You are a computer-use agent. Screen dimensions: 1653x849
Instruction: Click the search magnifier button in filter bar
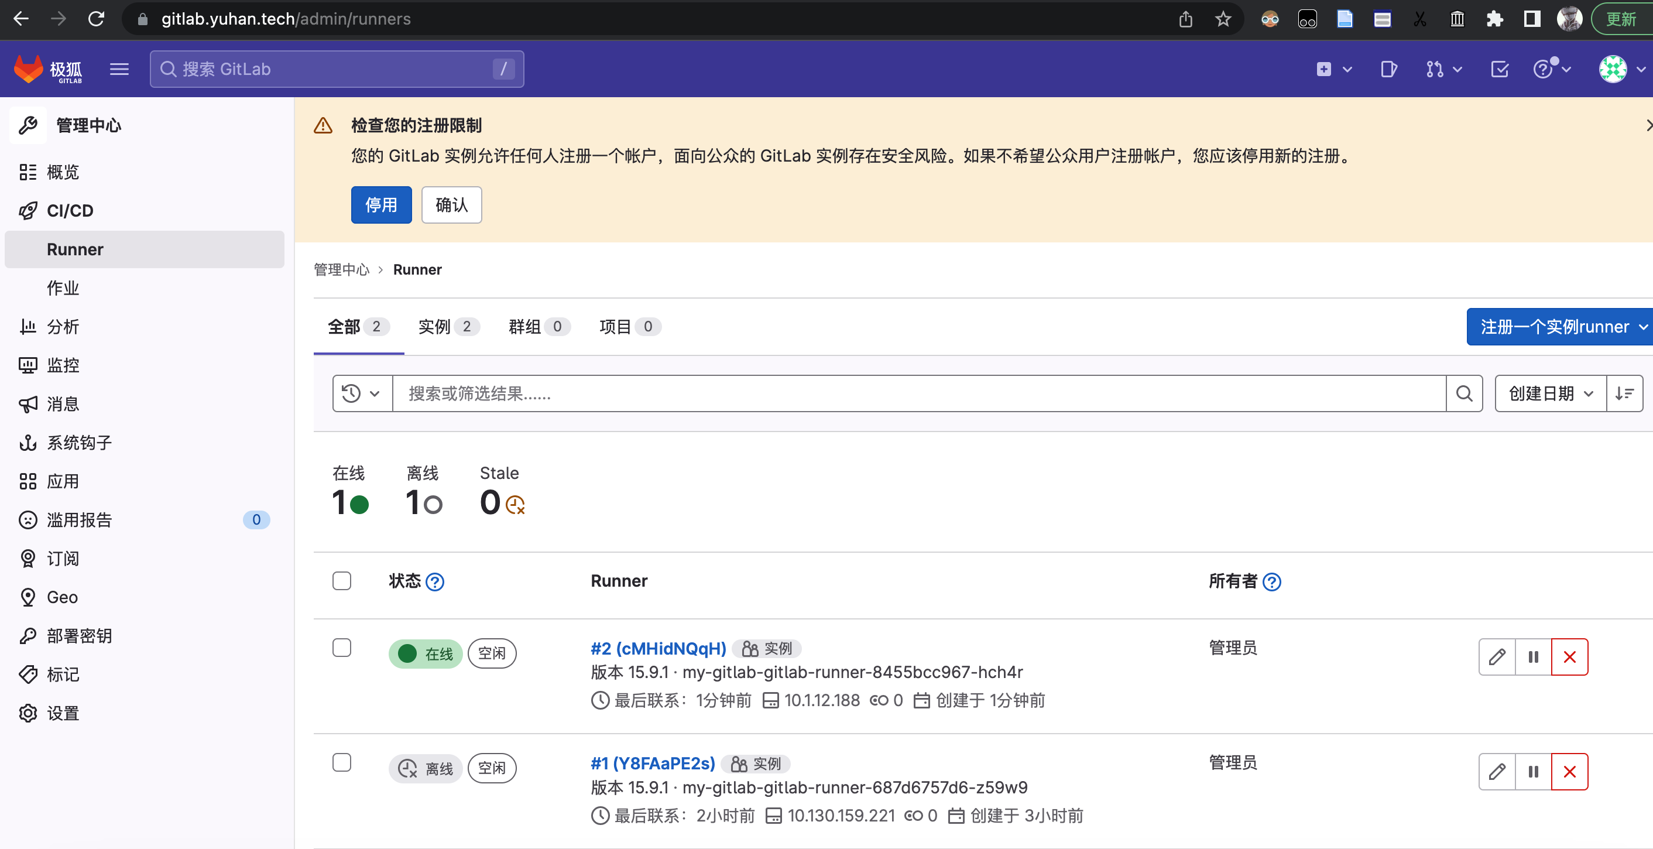click(1465, 393)
